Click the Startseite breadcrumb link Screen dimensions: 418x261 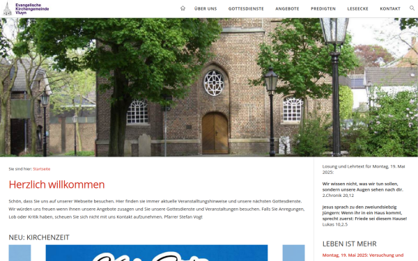(42, 169)
